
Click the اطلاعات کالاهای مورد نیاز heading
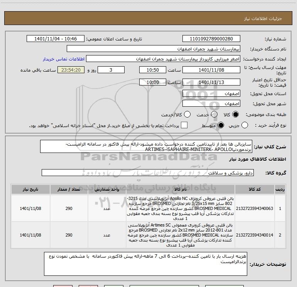pos(257,159)
